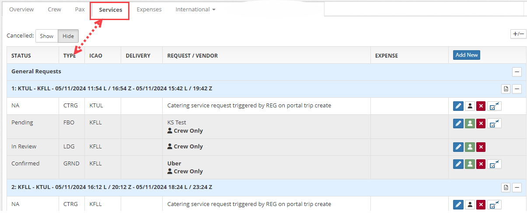Screen dimensions: 527x213
Task: Switch to the Crew tab
Action: coord(55,9)
